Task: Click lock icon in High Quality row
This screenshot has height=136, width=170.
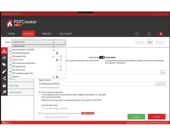Action: pyautogui.click(x=57, y=53)
